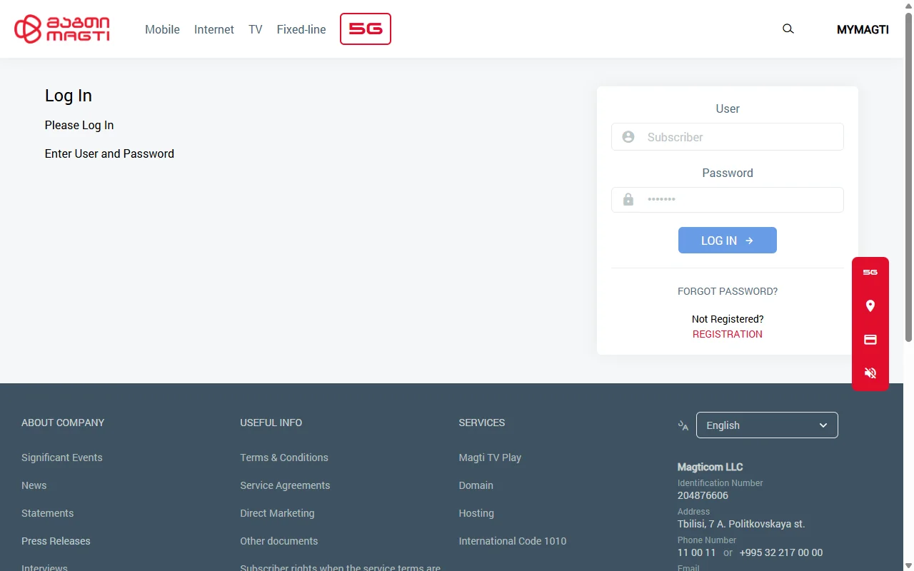Image resolution: width=914 pixels, height=571 pixels.
Task: Open Other documents link
Action: [279, 541]
